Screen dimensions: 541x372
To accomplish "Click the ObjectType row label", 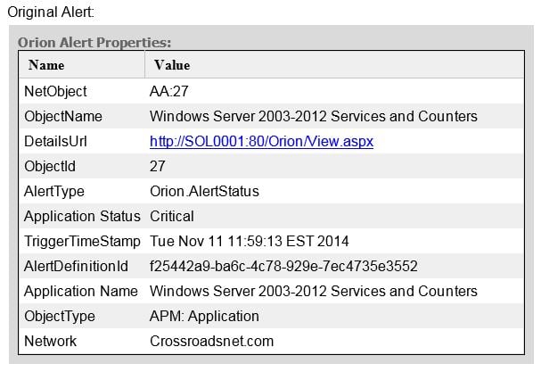I will [60, 316].
